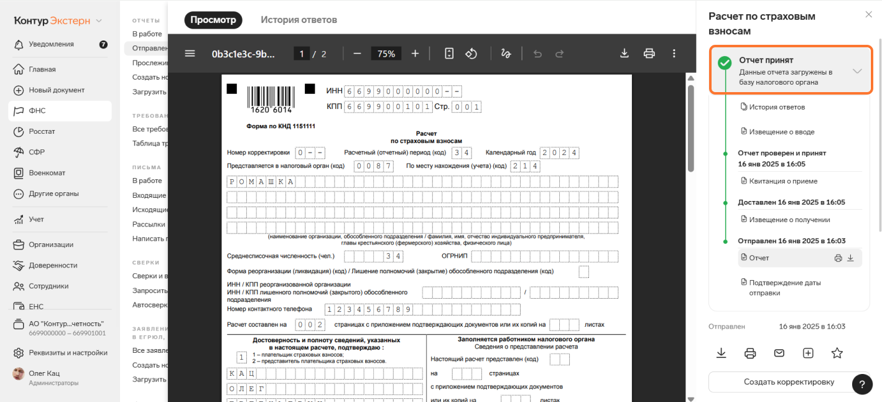Viewport: 882px width, 402px height.
Task: Click the "Отчет проверен и принят" status text
Action: 782,153
